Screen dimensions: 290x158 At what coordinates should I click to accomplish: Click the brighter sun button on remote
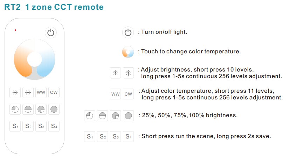coord(28,92)
